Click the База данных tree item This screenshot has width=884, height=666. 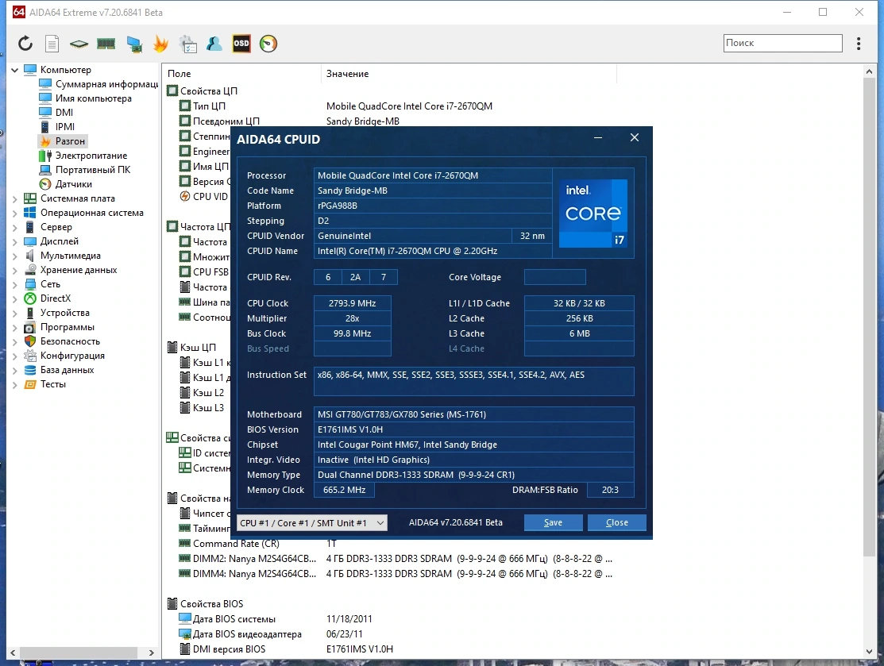coord(59,370)
